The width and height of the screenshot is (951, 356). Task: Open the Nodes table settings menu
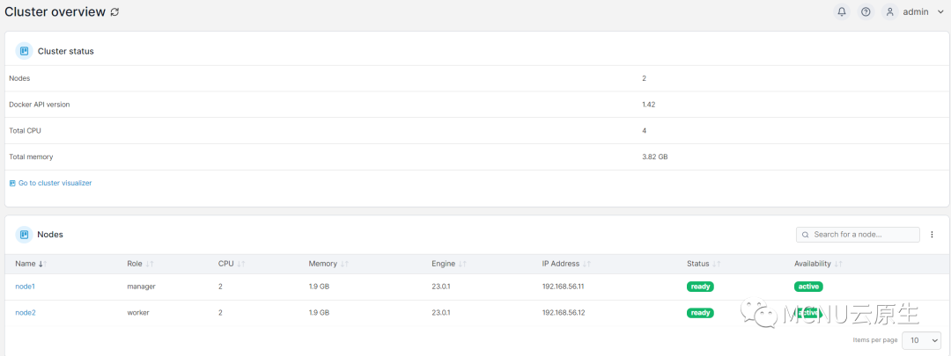coord(932,235)
